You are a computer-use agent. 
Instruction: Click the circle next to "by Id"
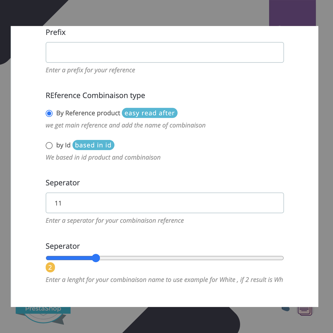tap(49, 145)
